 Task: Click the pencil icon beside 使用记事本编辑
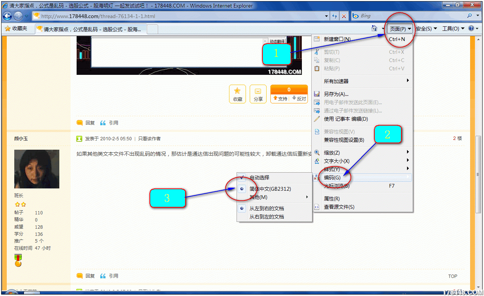point(317,119)
